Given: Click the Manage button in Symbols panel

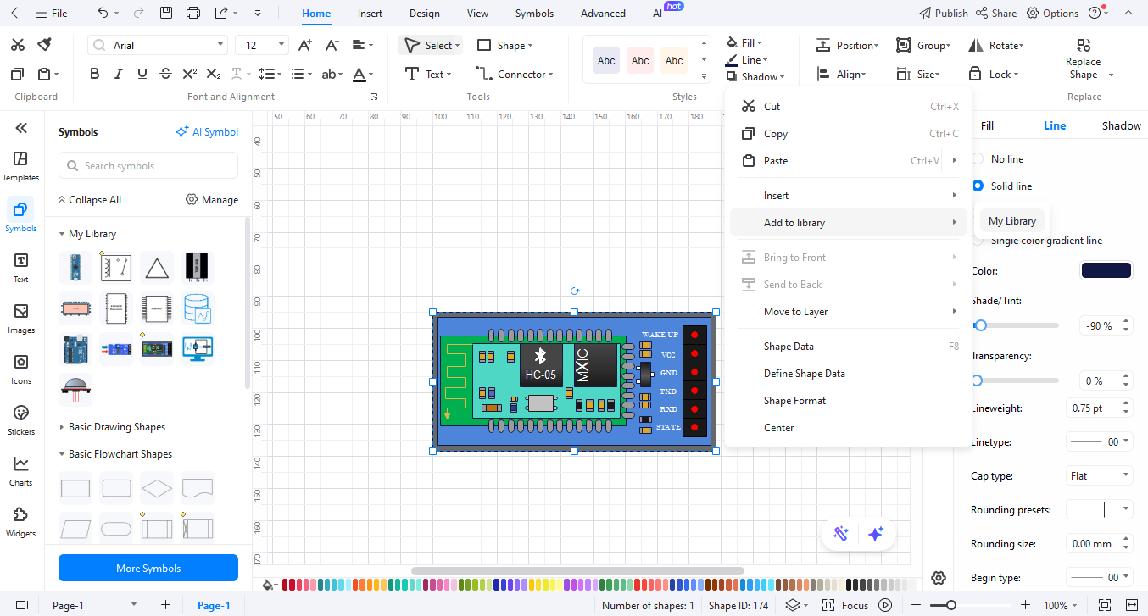Looking at the screenshot, I should pos(212,199).
